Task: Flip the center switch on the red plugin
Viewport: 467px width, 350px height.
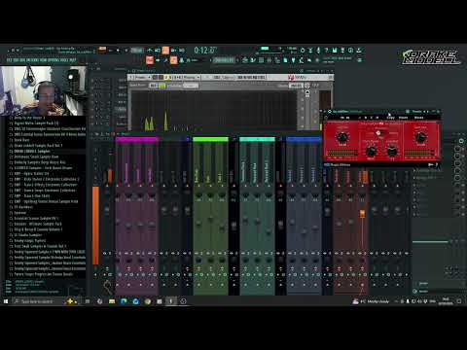Action: (378, 133)
